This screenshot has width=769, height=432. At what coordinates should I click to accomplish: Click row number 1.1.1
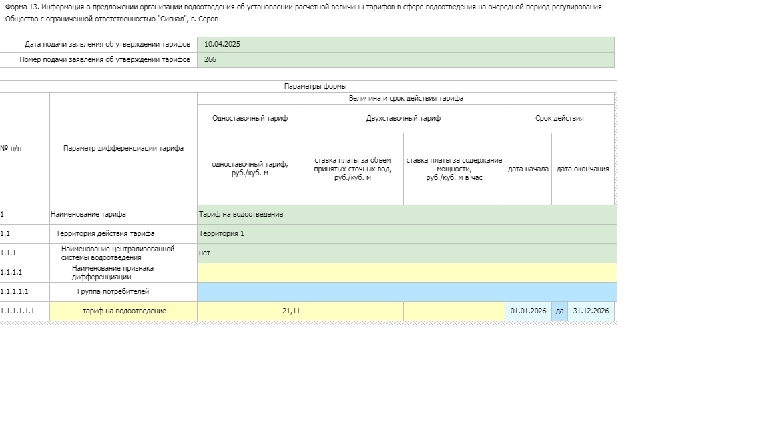[8, 253]
